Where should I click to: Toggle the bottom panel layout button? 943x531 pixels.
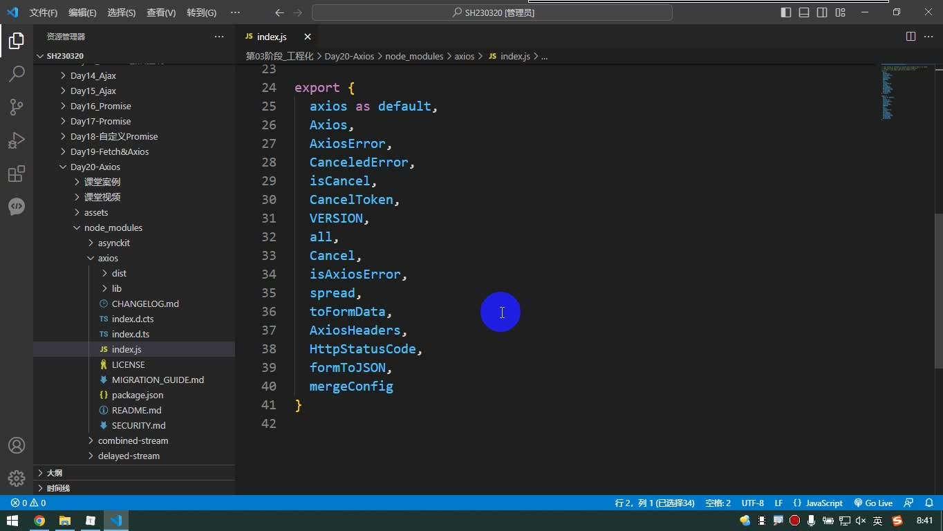(804, 12)
